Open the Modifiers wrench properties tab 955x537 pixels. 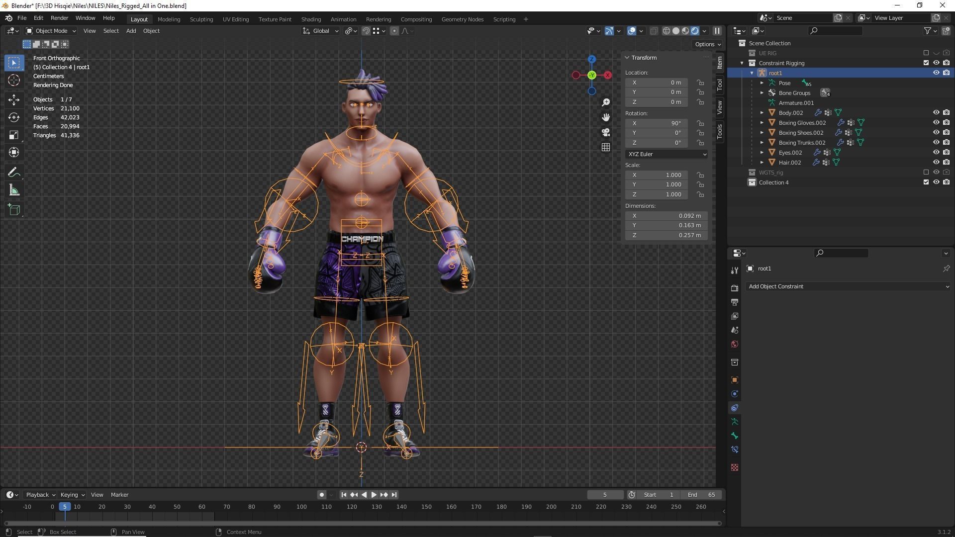[x=735, y=270]
